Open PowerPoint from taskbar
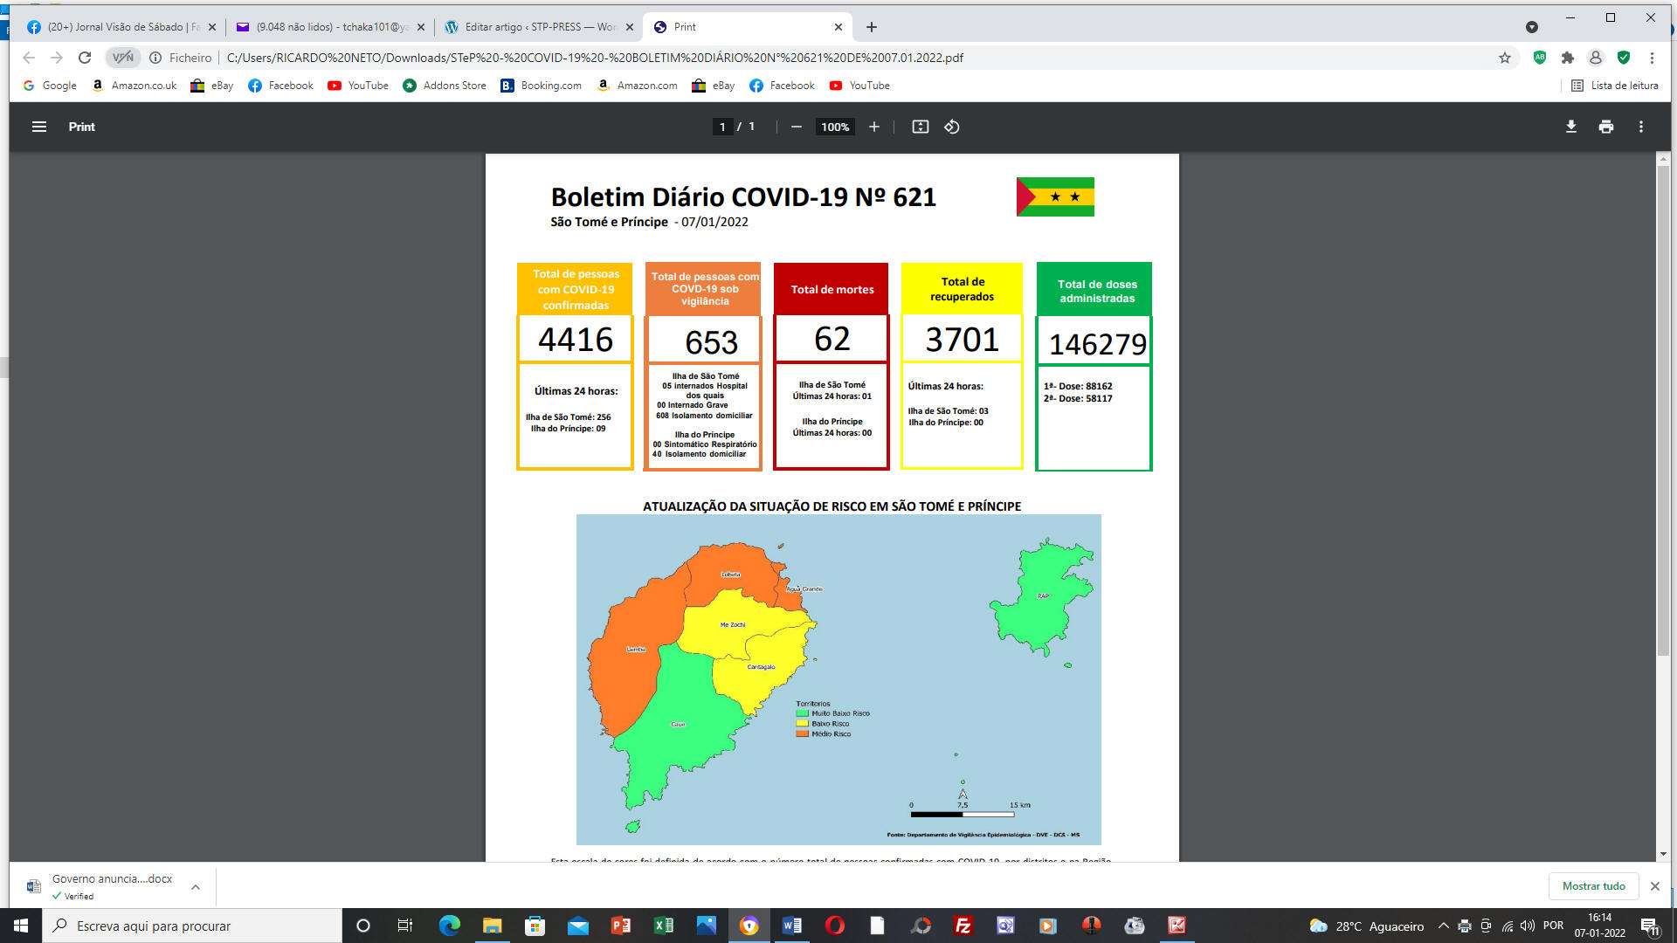 [x=620, y=926]
